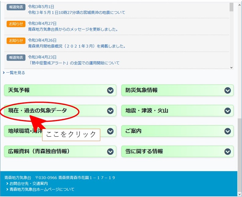Open the 宮城県沖の地震について news link
This screenshot has width=242, height=197.
point(77,13)
